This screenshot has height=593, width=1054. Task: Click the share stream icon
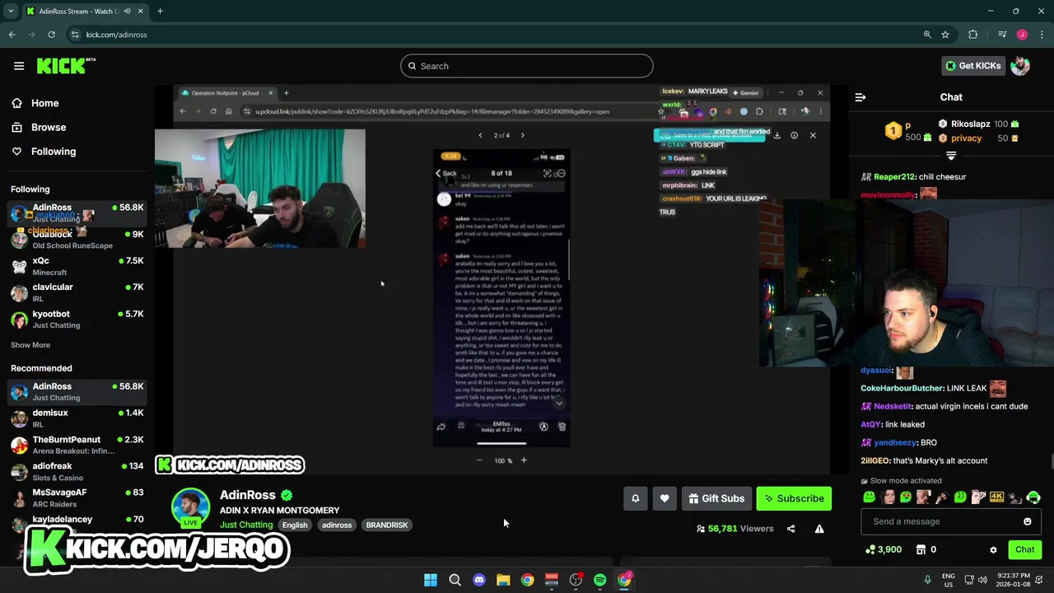pos(790,529)
